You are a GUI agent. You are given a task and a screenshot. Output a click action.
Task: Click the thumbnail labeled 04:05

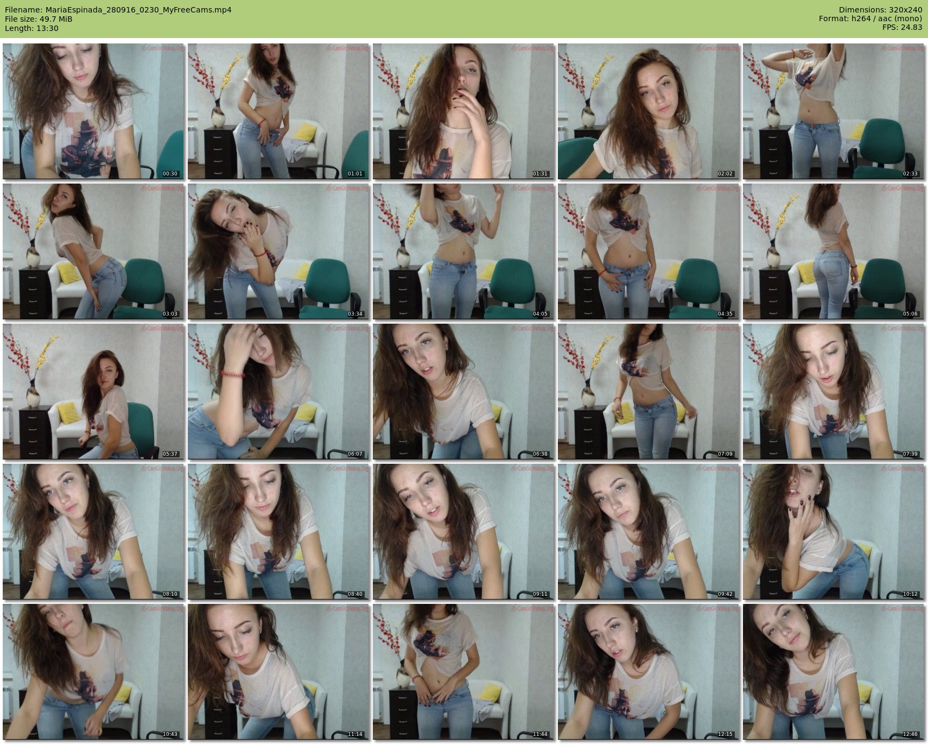[x=463, y=251]
